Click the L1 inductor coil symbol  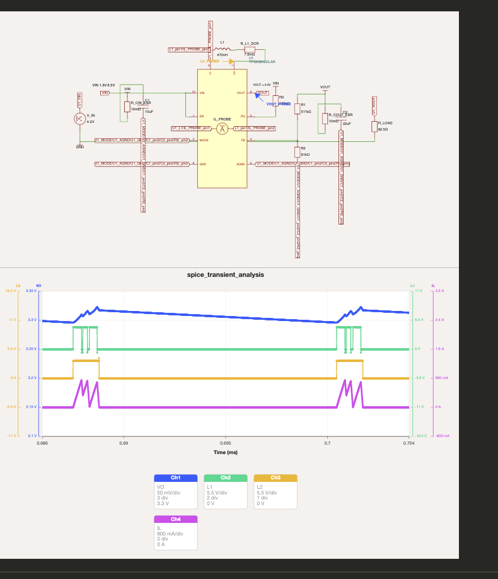pos(223,49)
